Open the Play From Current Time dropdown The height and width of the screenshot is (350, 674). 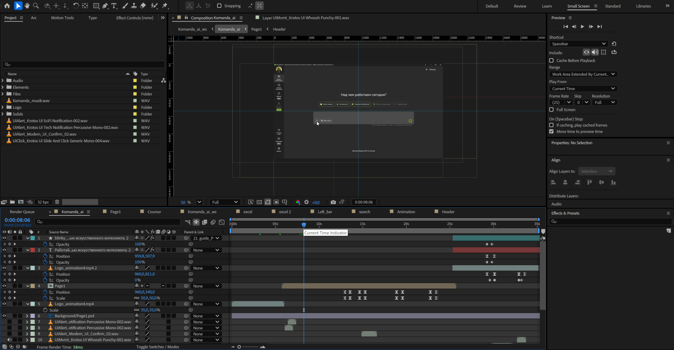pyautogui.click(x=583, y=89)
